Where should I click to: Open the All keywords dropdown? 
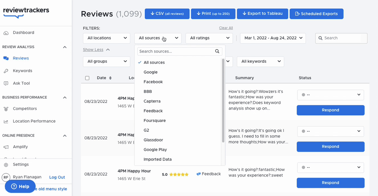[260, 61]
